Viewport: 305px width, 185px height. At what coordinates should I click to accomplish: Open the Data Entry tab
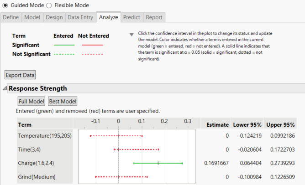[x=80, y=17]
